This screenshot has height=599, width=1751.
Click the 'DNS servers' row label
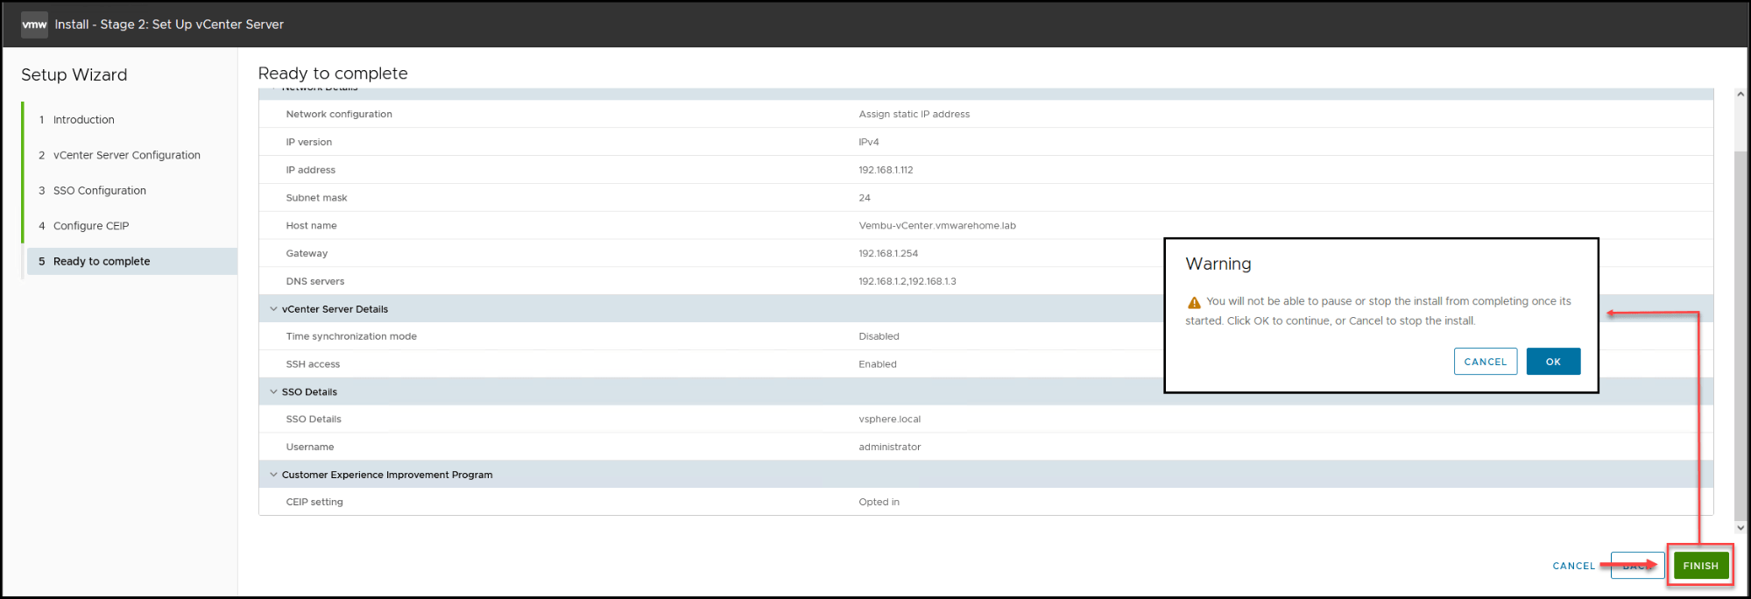[x=315, y=282]
